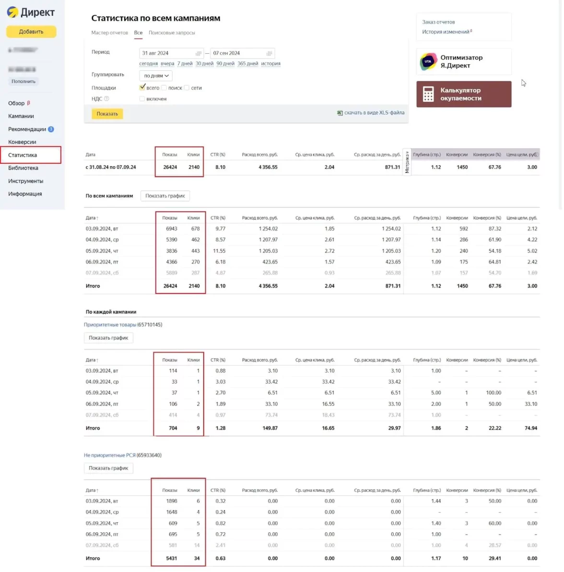Sort the all-campaigns table by Дата
564x572 pixels.
(x=92, y=218)
